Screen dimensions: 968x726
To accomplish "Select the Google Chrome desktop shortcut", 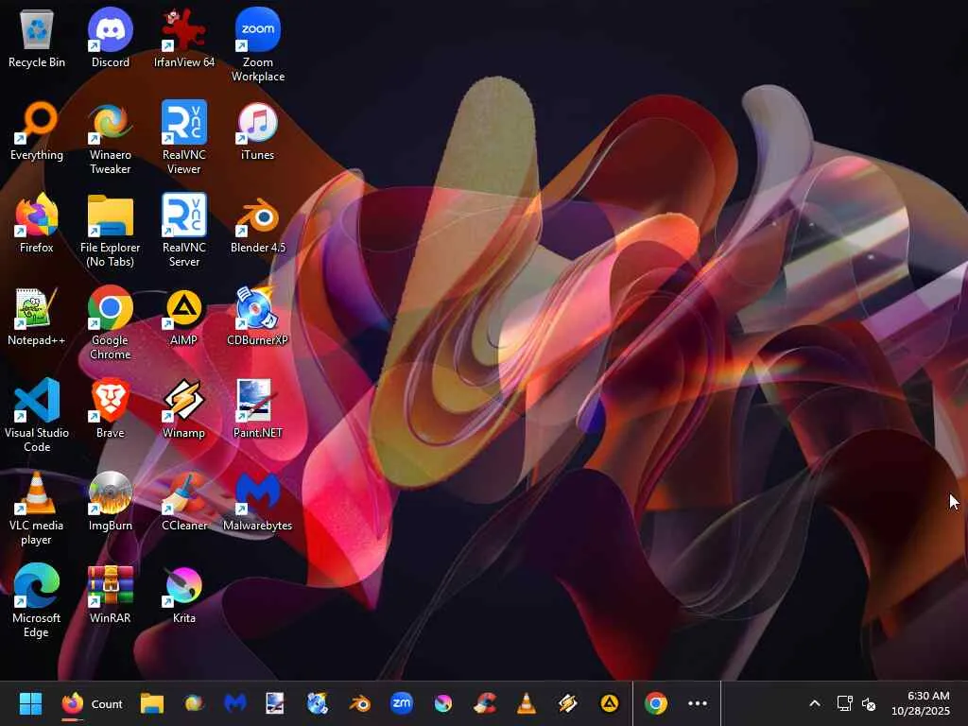I will [110, 323].
